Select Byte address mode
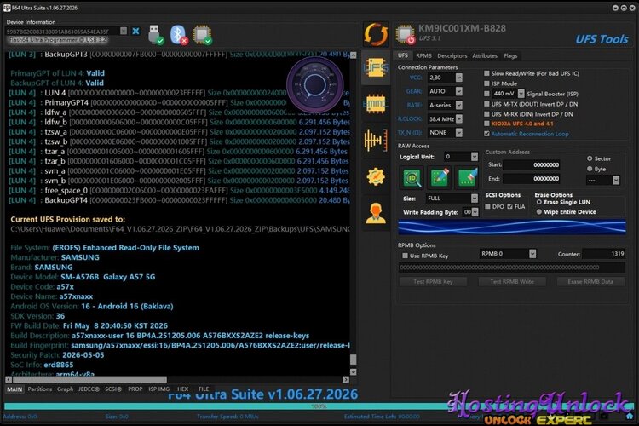 coord(590,169)
